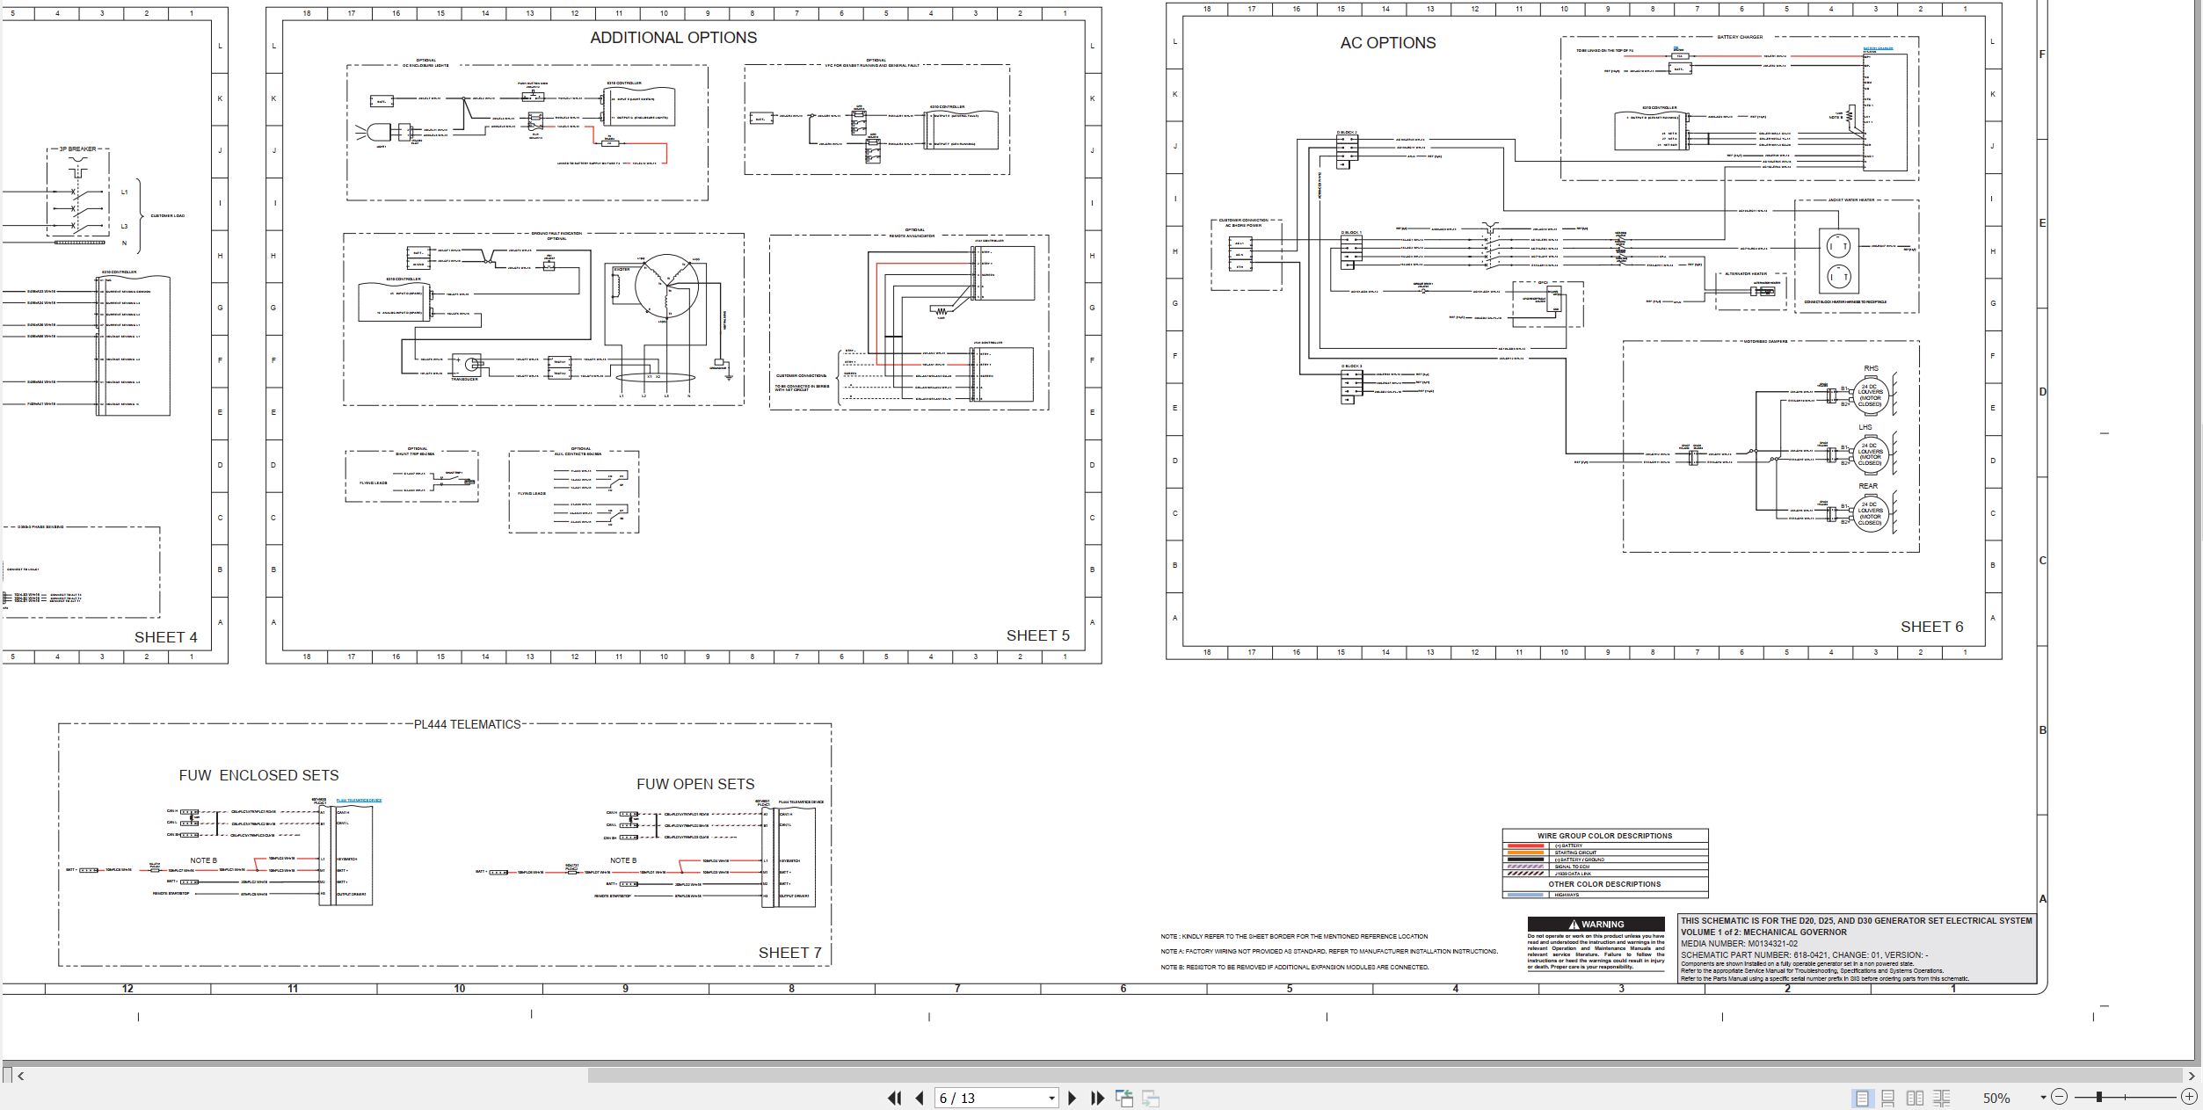Click the ADDITIONAL OPTIONS heading
The height and width of the screenshot is (1110, 2203).
point(673,38)
